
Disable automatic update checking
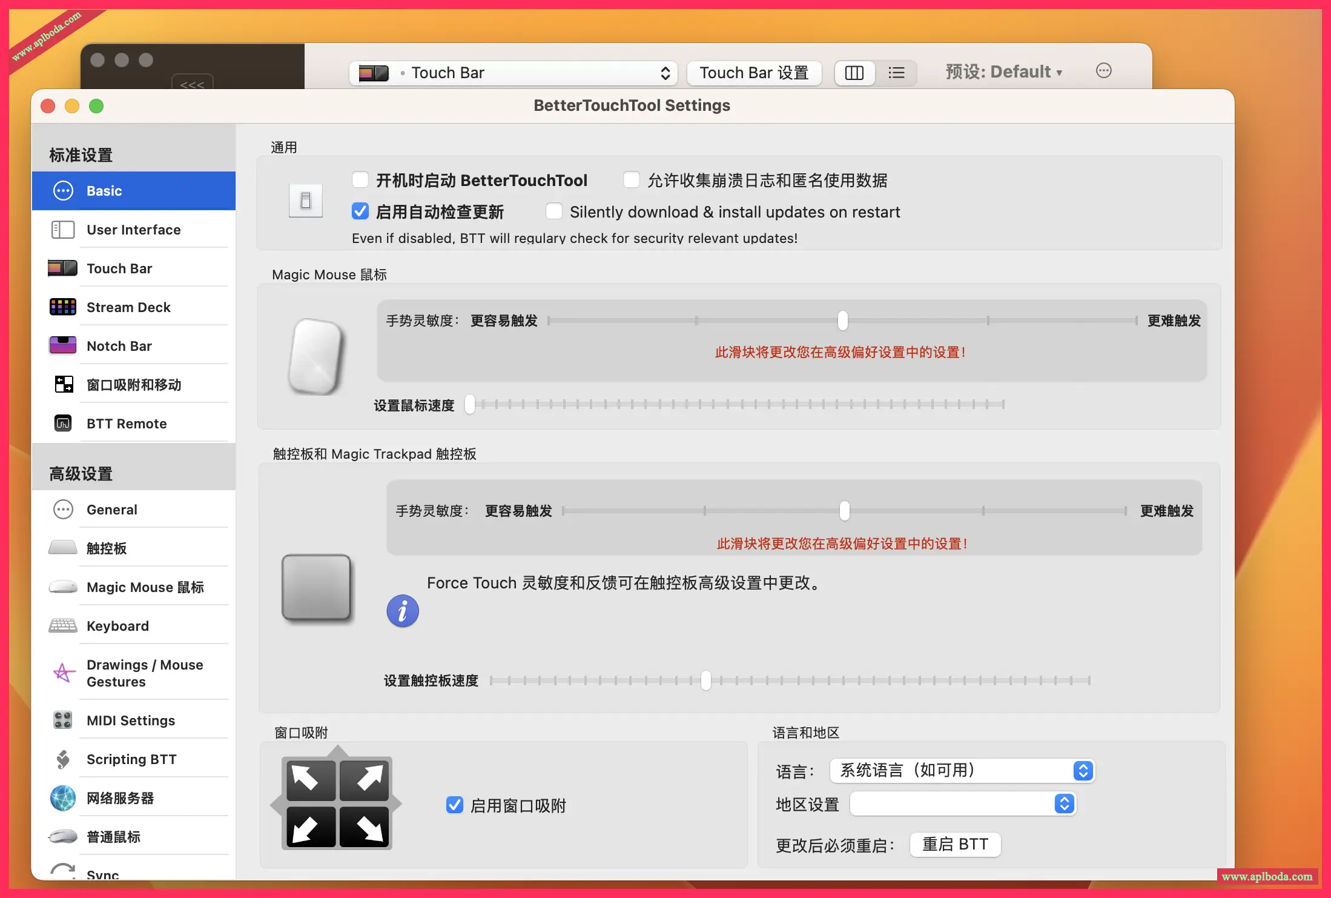360,211
